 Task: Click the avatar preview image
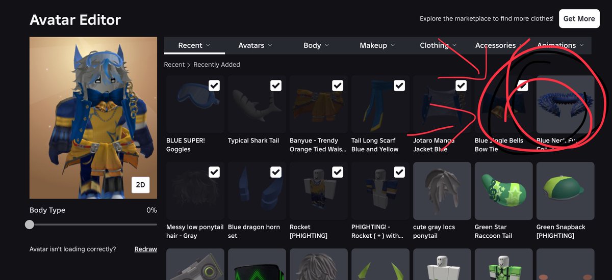[93, 118]
